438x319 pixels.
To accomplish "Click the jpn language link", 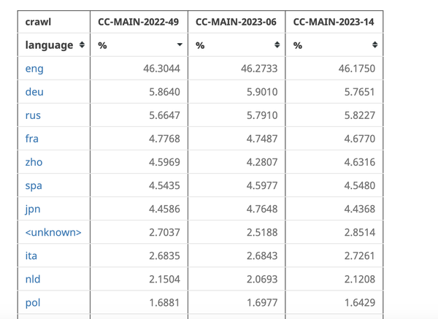I will point(33,209).
